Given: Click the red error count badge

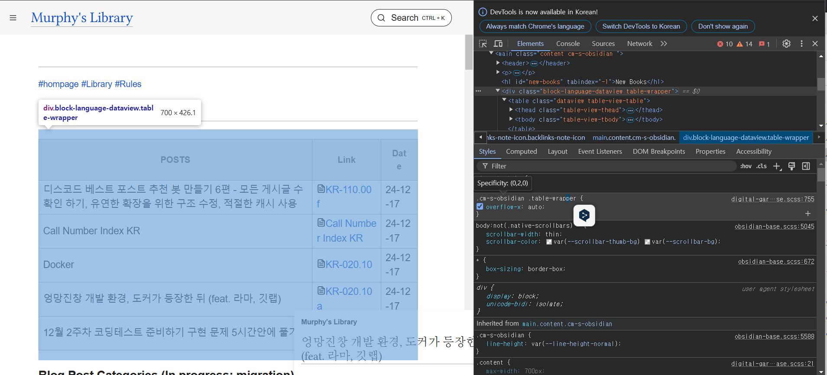Looking at the screenshot, I should (x=725, y=44).
